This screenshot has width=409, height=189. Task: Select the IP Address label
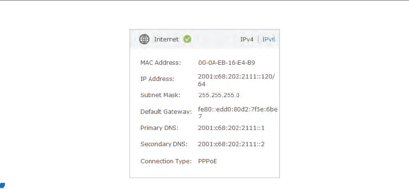[x=157, y=79]
